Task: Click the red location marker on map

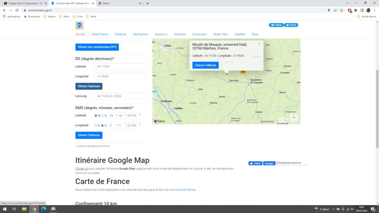Action: pos(227,74)
